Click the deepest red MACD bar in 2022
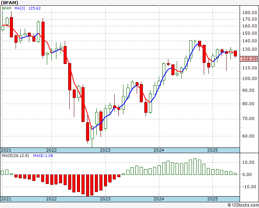 click(x=88, y=186)
